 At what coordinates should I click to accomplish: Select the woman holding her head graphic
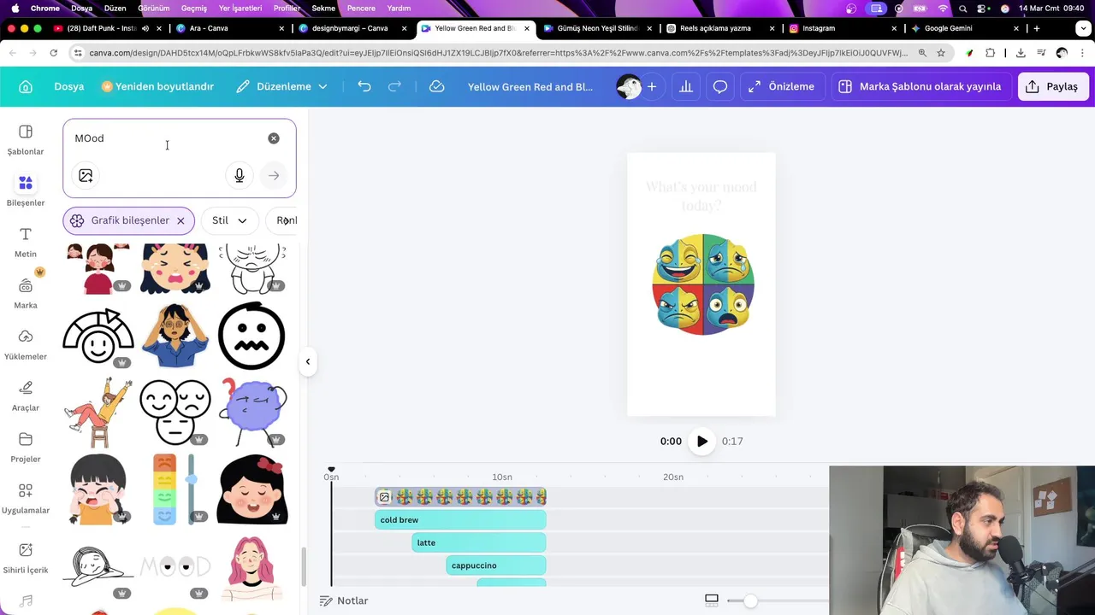click(x=175, y=336)
